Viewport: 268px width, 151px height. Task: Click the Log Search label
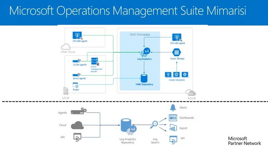pos(155,141)
